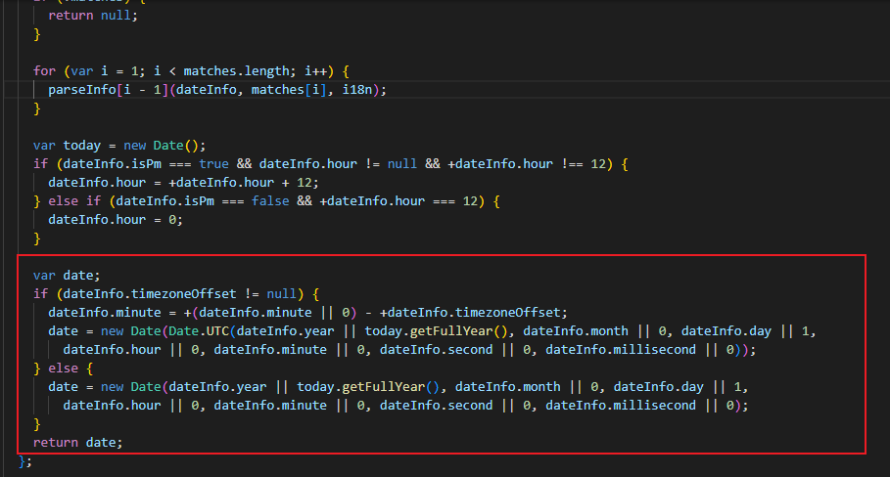Viewport: 890px width, 477px height.
Task: Click the line "dateInfo.hour = 0;"
Action: (116, 220)
